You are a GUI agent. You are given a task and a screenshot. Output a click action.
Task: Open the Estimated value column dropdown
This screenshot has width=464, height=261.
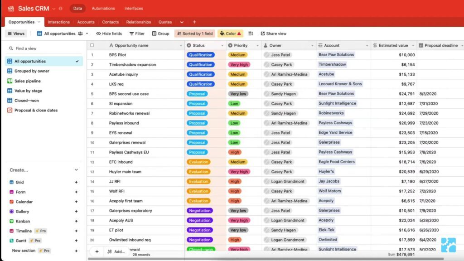(x=413, y=46)
